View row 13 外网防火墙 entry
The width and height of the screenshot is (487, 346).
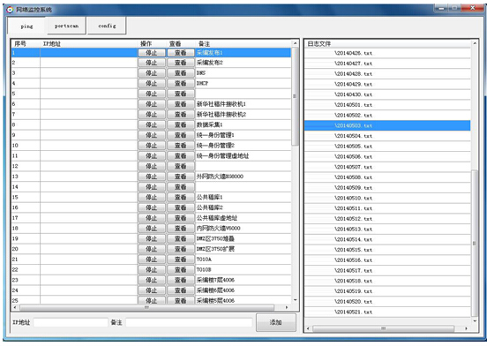181,177
